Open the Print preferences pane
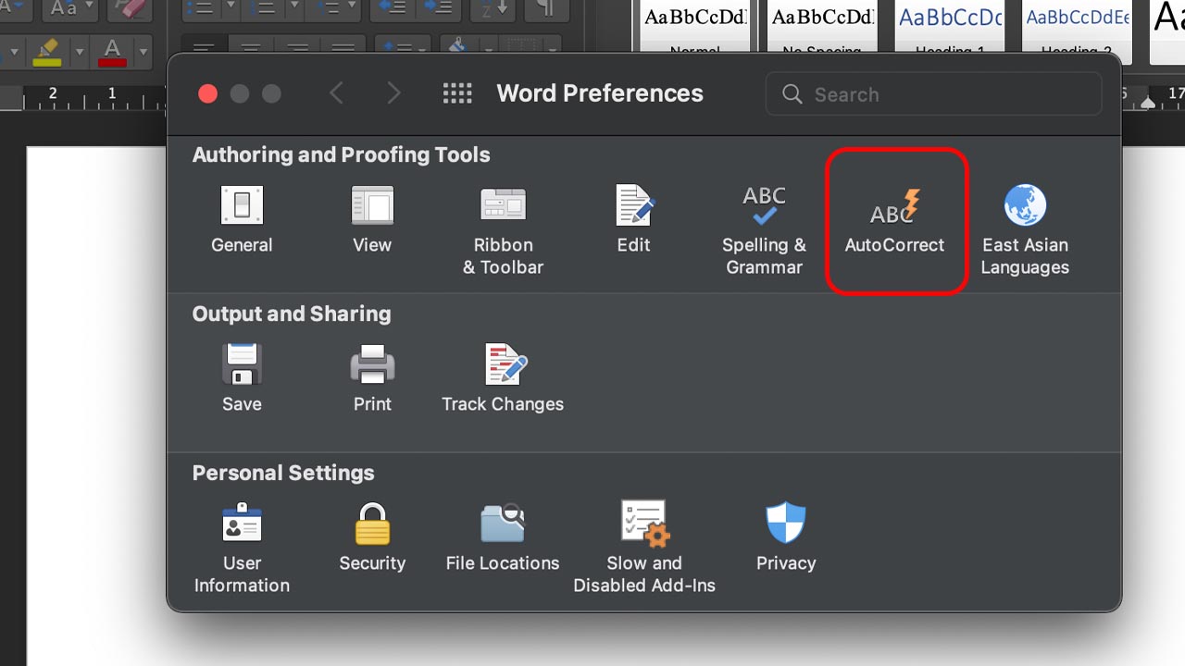1185x666 pixels. click(372, 378)
